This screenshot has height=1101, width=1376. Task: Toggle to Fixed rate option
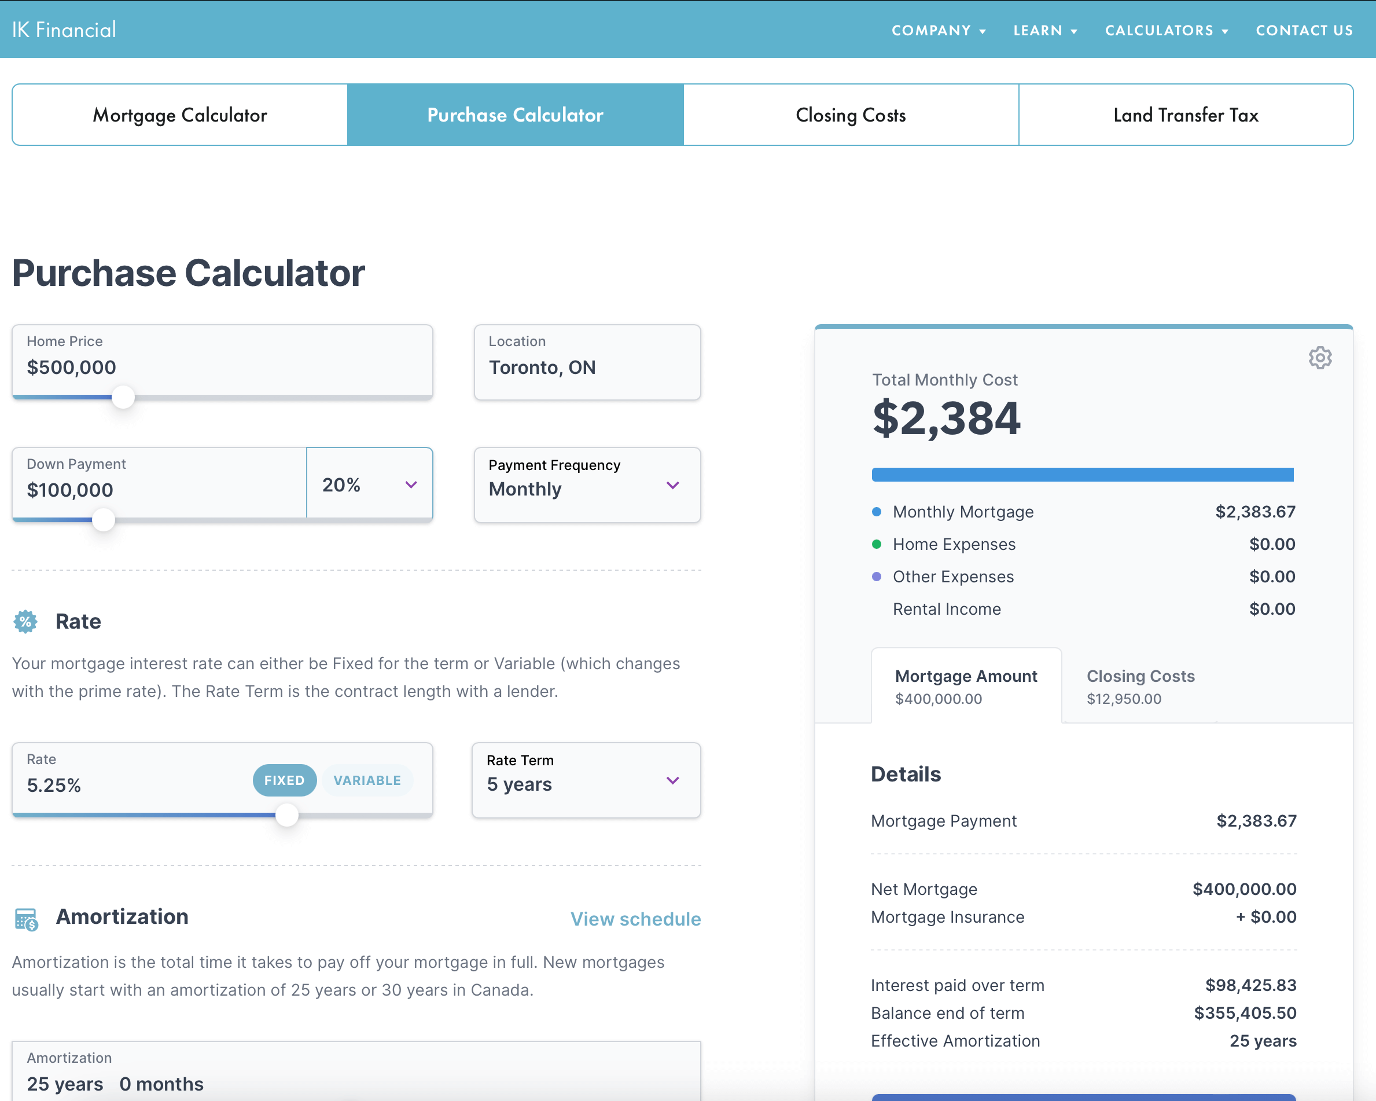coord(283,780)
